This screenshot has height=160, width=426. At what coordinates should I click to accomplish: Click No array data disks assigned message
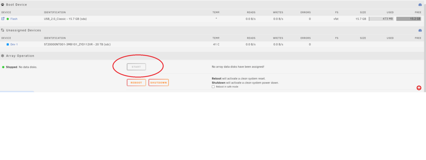238,67
